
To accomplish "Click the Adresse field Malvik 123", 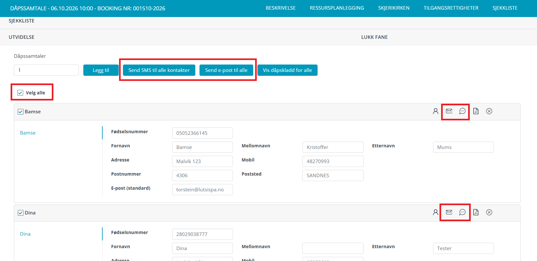I will point(202,161).
